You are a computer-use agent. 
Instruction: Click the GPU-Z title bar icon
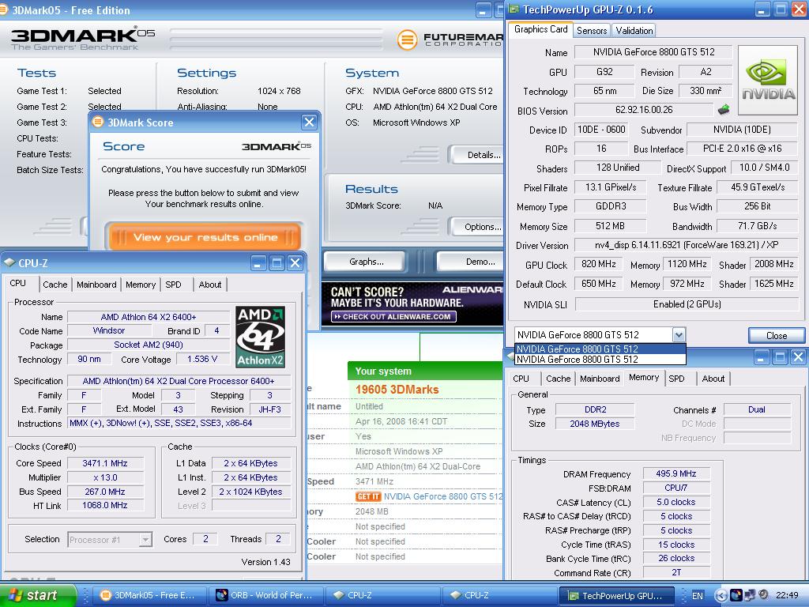click(x=514, y=9)
